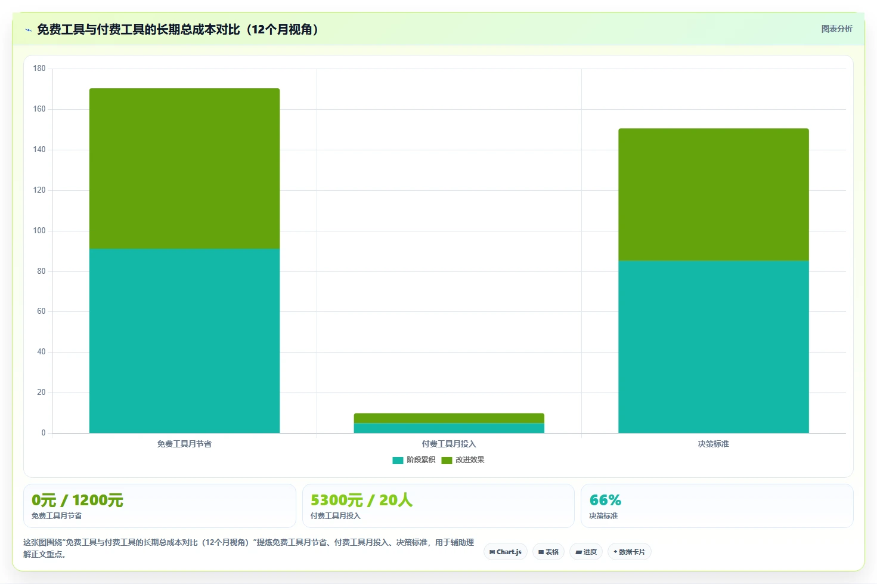Click the 决策标准 x-axis label
Screen dimensions: 877x584
714,444
